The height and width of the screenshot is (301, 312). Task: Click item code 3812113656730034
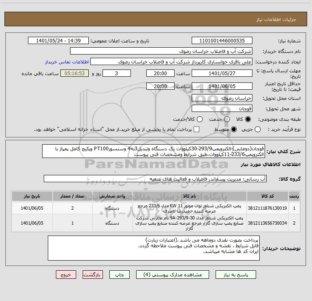(x=267, y=223)
